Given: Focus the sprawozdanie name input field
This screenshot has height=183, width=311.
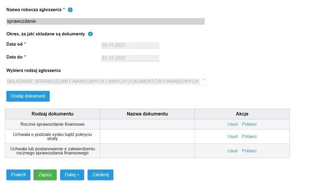Looking at the screenshot, I should (x=105, y=21).
